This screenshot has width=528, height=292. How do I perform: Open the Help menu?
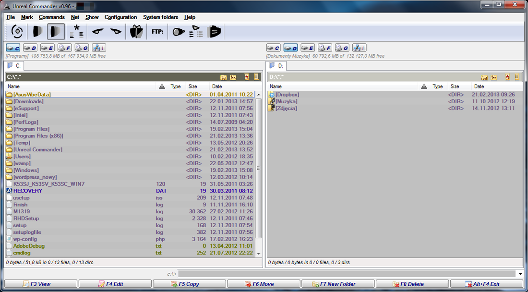coord(190,17)
